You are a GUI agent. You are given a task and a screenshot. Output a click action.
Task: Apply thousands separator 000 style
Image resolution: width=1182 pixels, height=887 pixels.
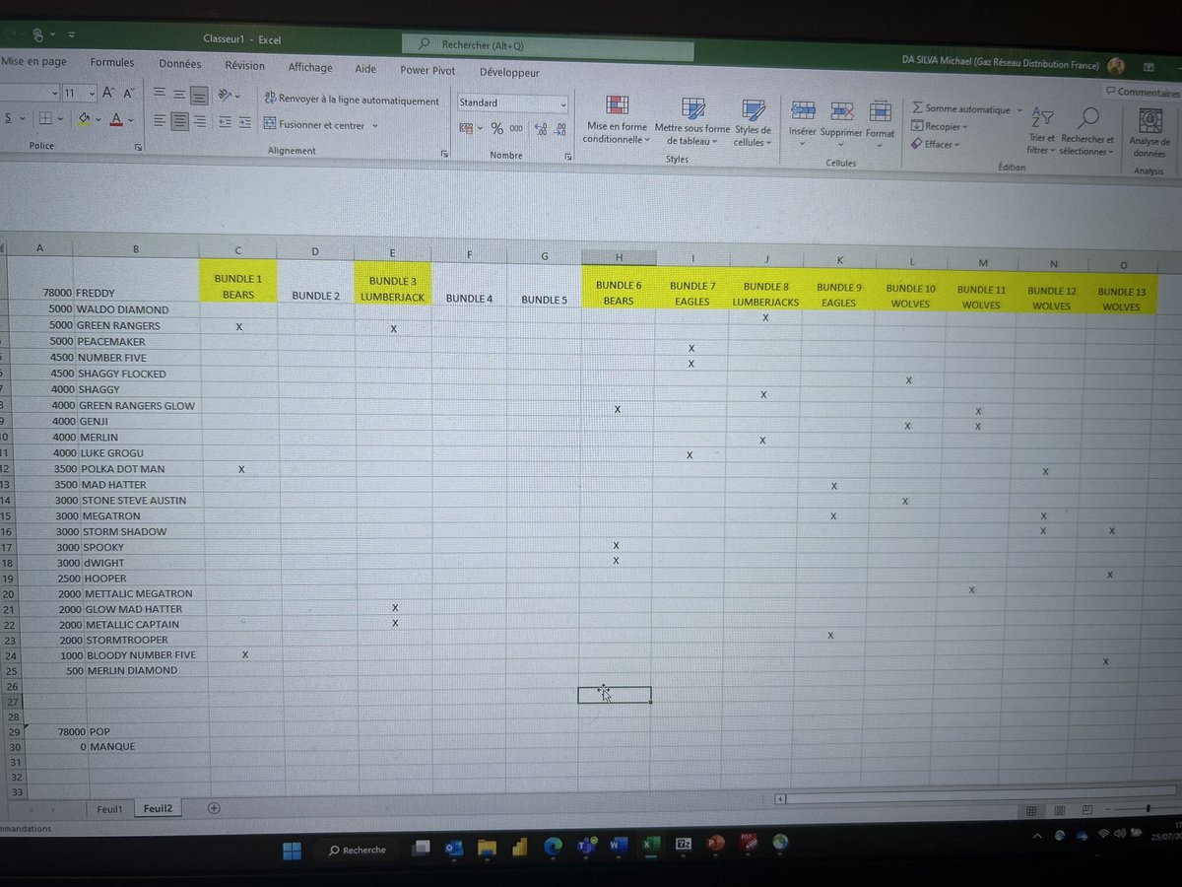click(x=516, y=129)
